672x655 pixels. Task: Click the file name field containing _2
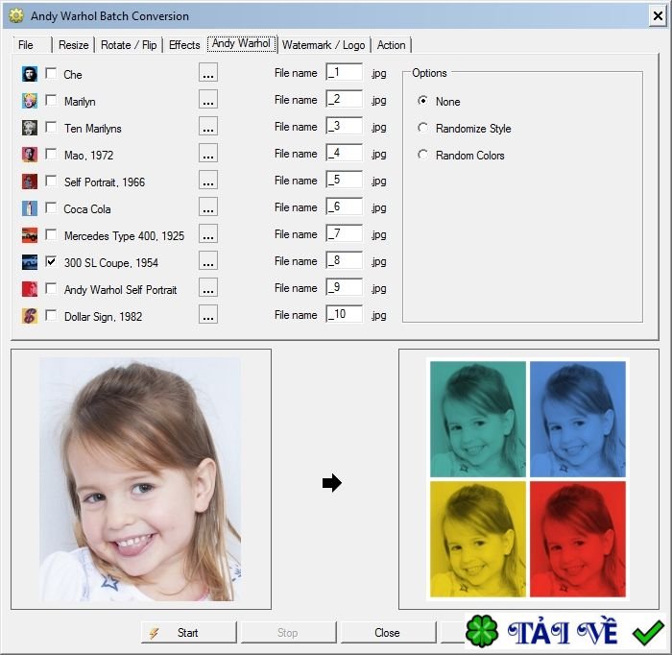(344, 99)
